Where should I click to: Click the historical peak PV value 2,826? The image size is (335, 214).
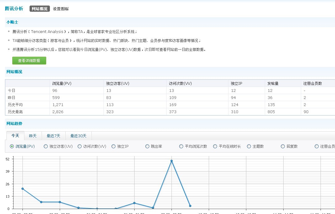tap(58, 112)
